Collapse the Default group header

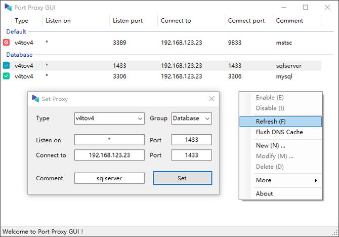[16, 31]
